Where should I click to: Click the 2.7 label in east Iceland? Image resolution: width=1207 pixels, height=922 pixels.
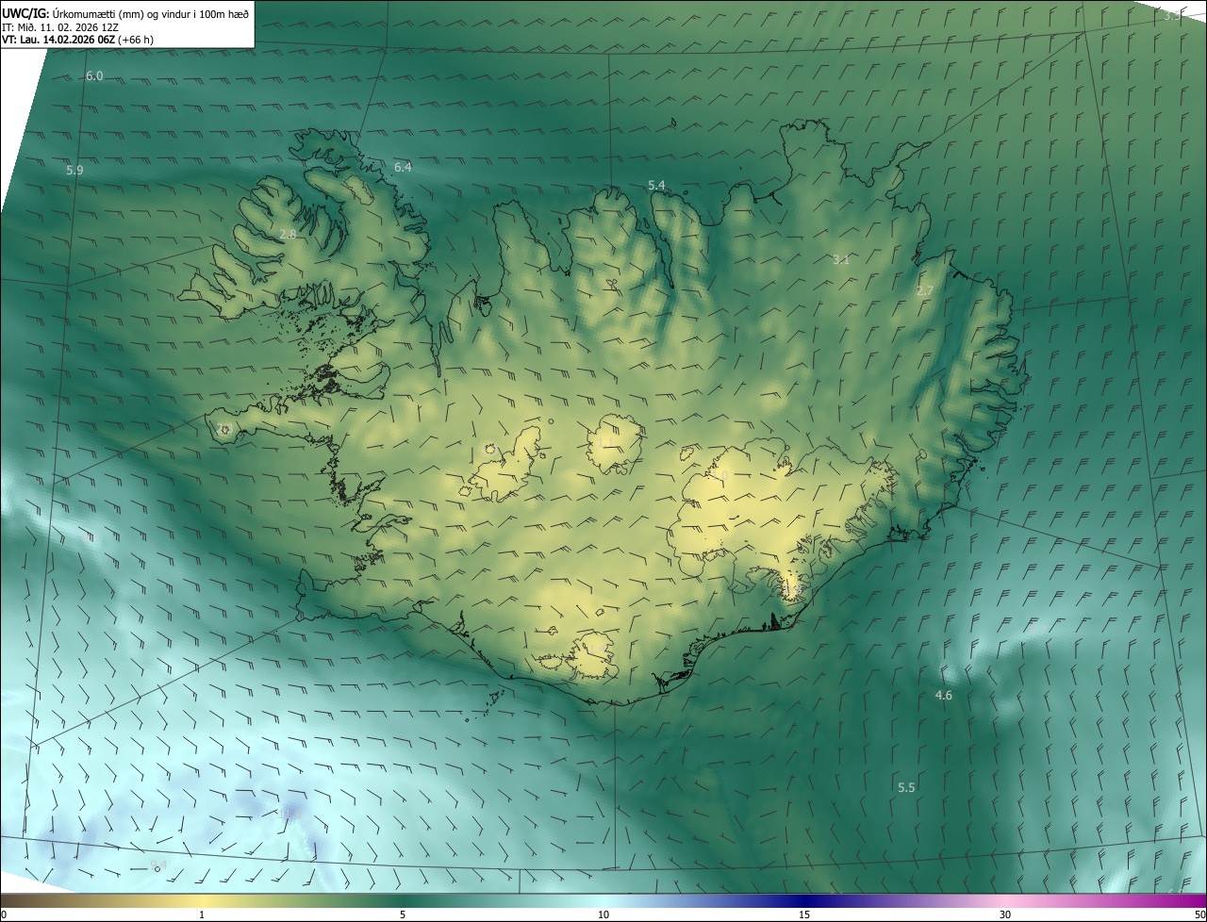(924, 291)
